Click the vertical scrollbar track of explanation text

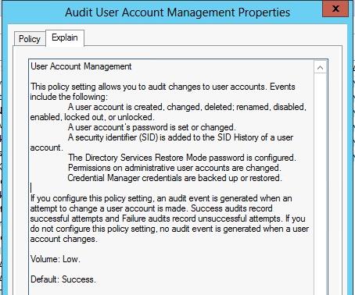pyautogui.click(x=321, y=182)
